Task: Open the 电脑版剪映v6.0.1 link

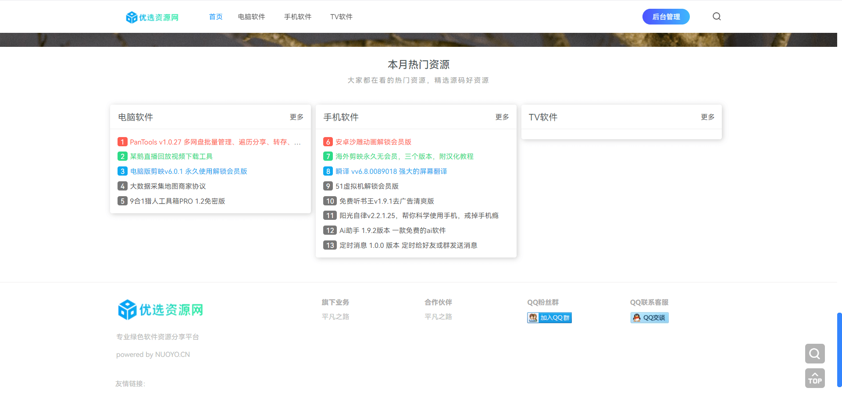Action: [x=189, y=171]
